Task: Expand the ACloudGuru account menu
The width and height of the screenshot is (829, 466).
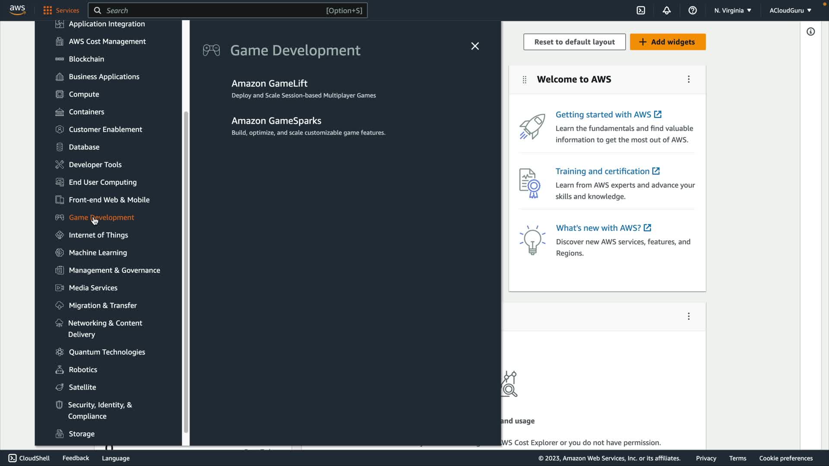Action: pyautogui.click(x=790, y=10)
